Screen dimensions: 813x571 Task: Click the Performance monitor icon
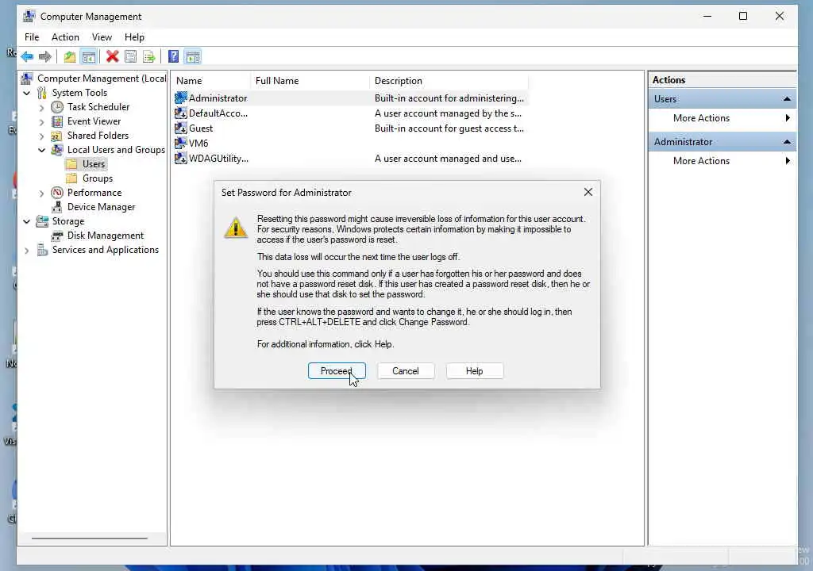click(57, 193)
